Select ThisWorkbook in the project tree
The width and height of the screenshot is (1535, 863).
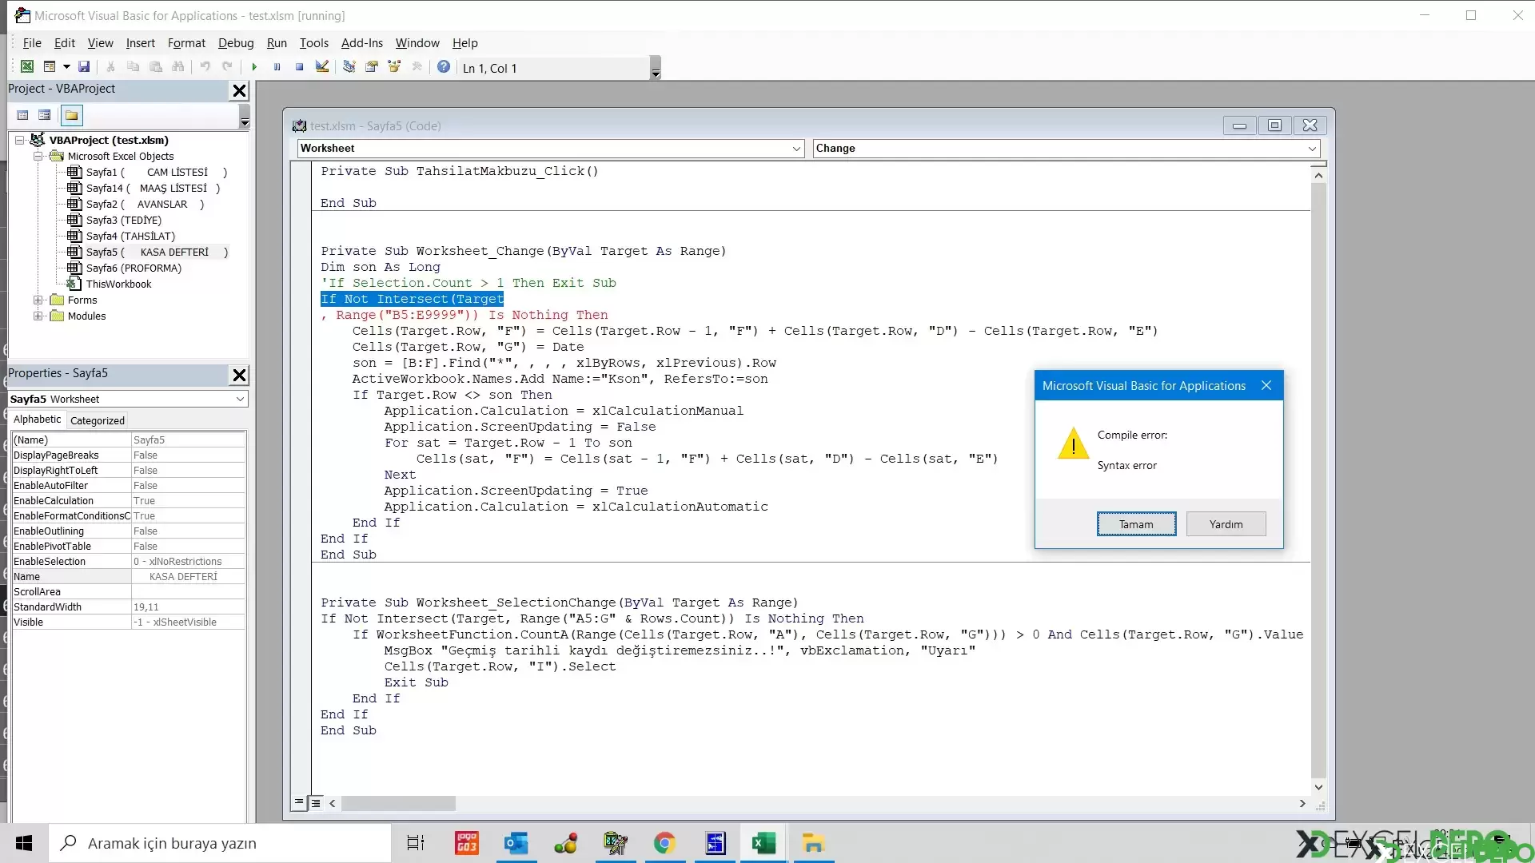(118, 284)
